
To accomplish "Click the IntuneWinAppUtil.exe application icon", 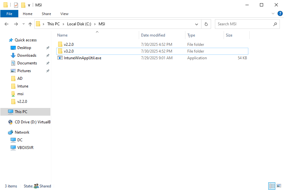I will coord(60,58).
